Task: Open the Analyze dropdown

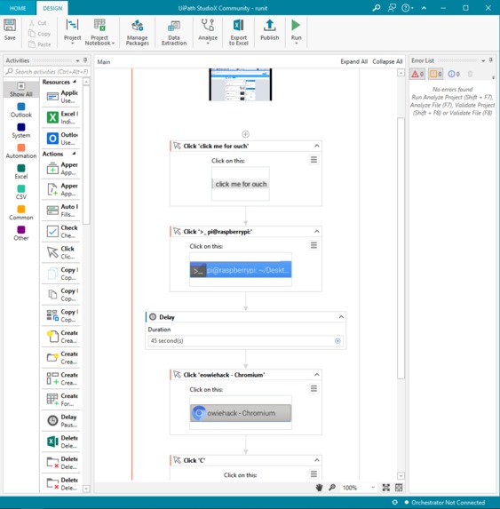Action: tap(208, 32)
